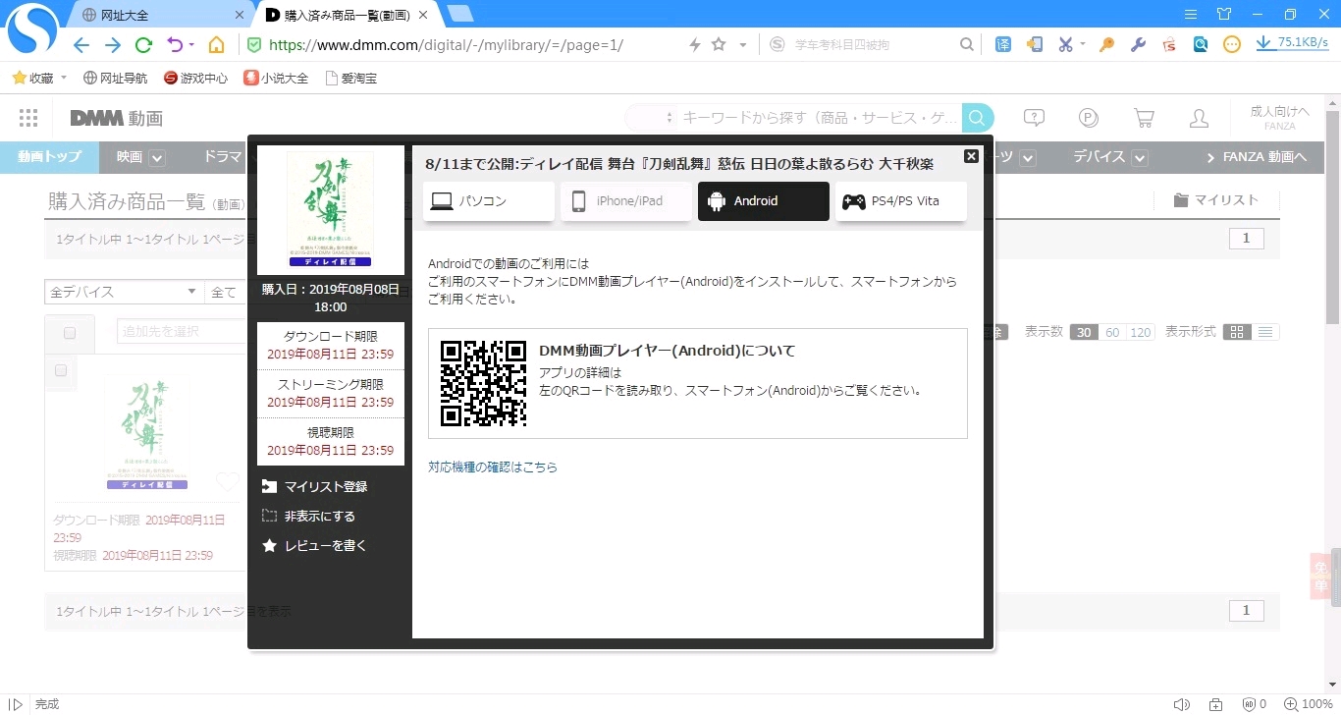The image size is (1341, 715).
Task: Open the scissors screenshot tool
Action: pyautogui.click(x=1066, y=44)
